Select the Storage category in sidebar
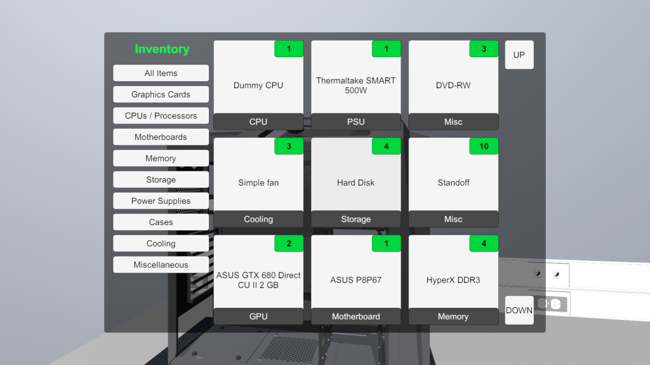Viewport: 650px width, 365px height. (161, 179)
